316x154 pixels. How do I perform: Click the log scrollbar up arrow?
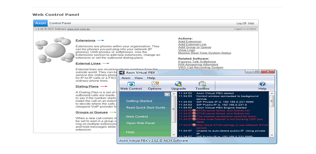point(272,93)
